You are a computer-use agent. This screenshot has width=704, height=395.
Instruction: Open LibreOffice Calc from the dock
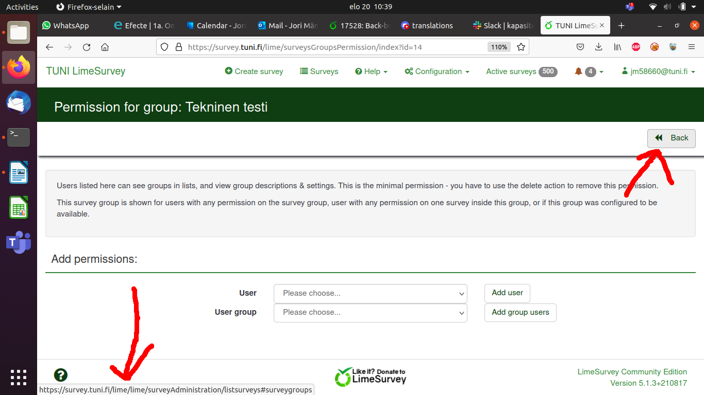coord(19,207)
